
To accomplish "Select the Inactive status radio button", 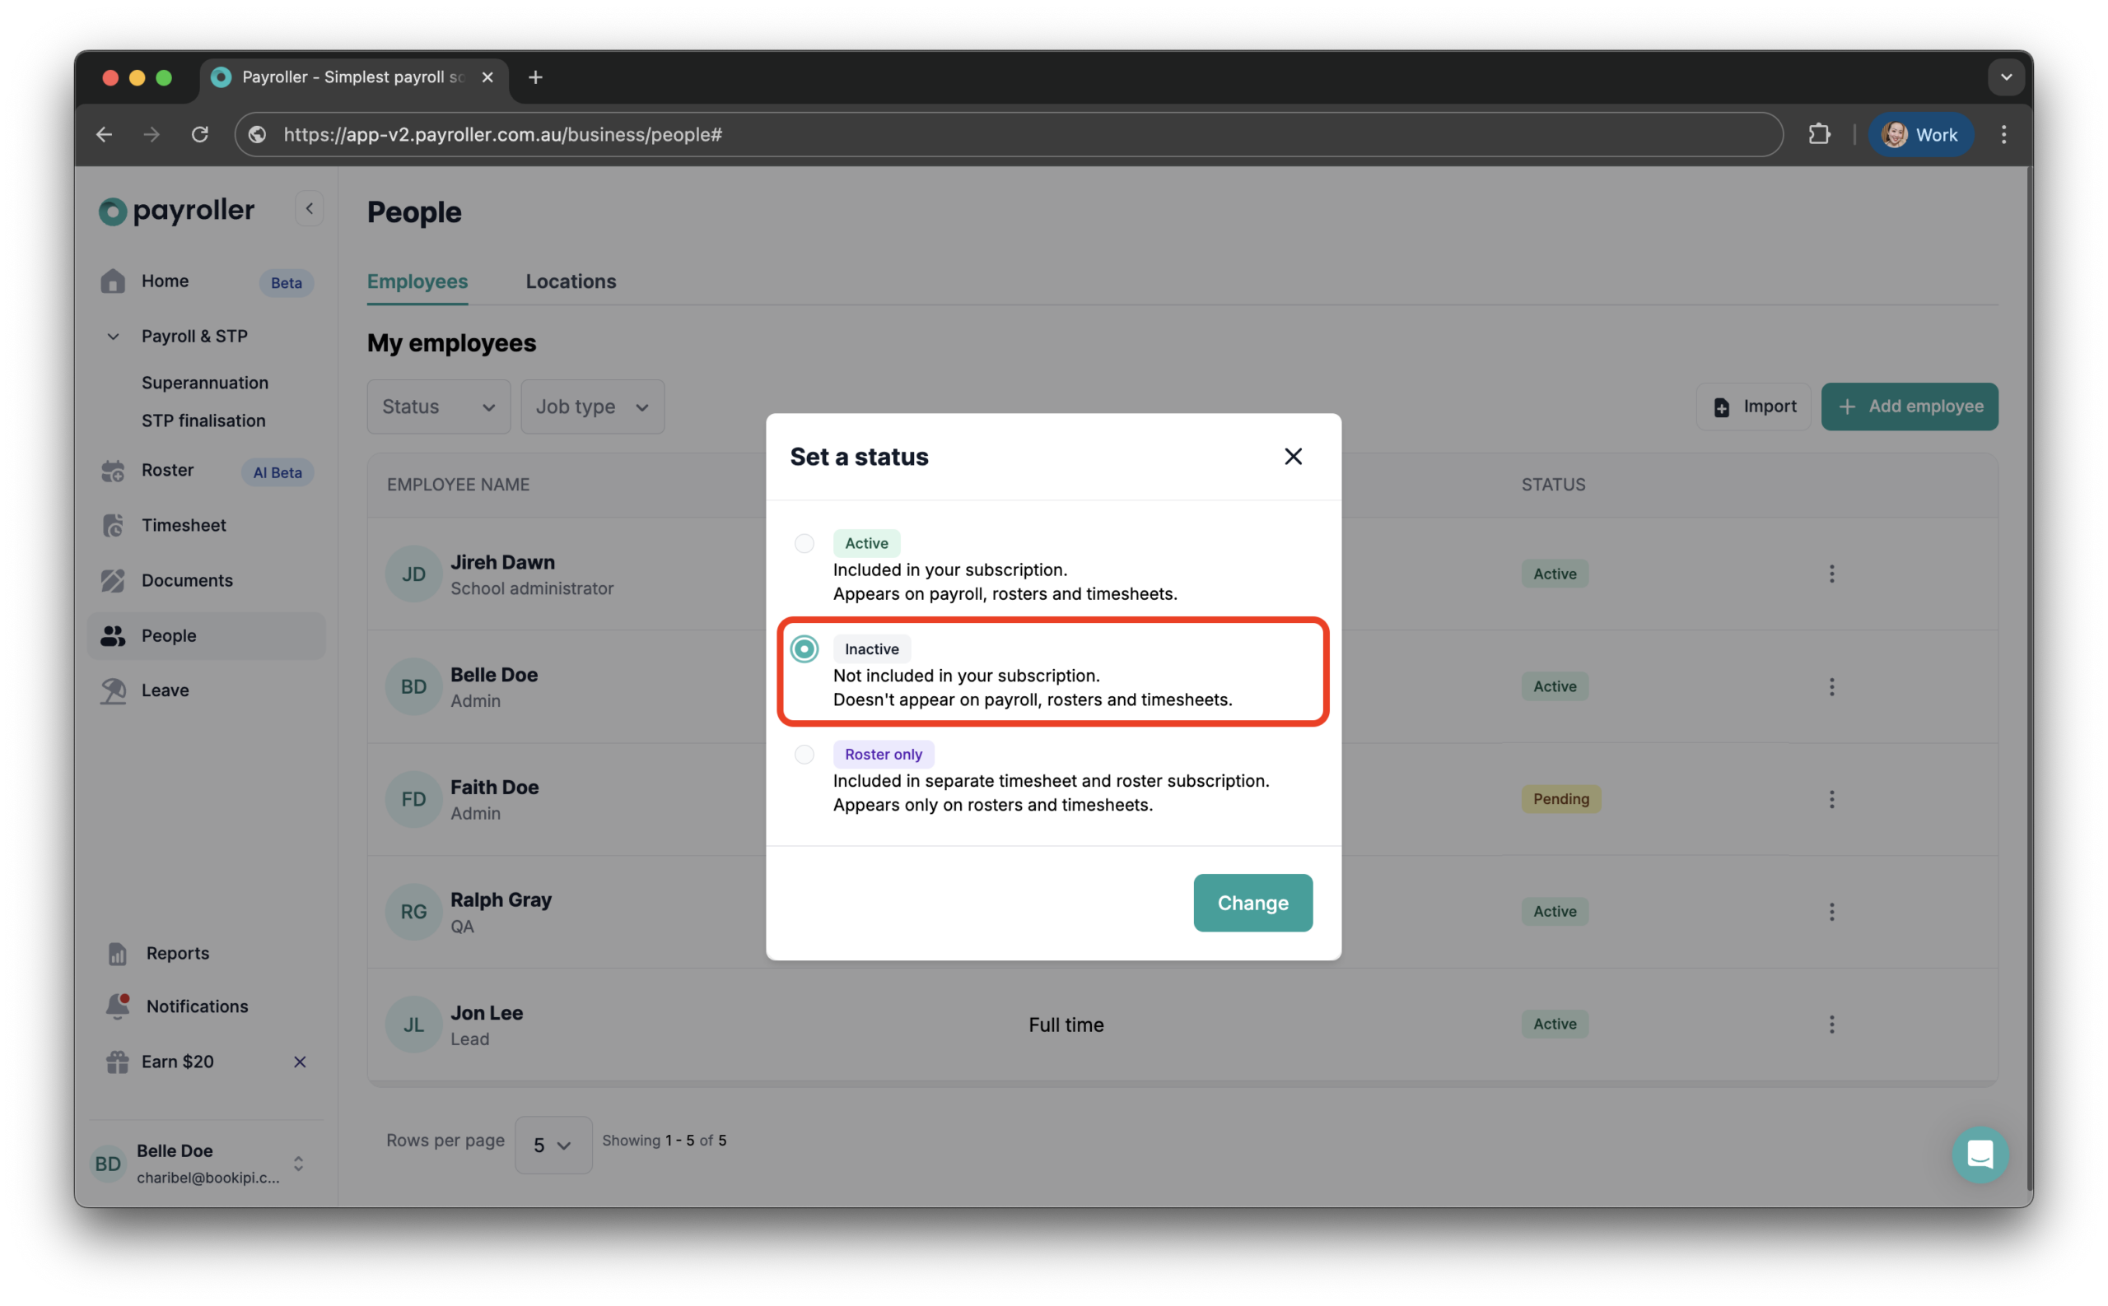I will pyautogui.click(x=803, y=648).
